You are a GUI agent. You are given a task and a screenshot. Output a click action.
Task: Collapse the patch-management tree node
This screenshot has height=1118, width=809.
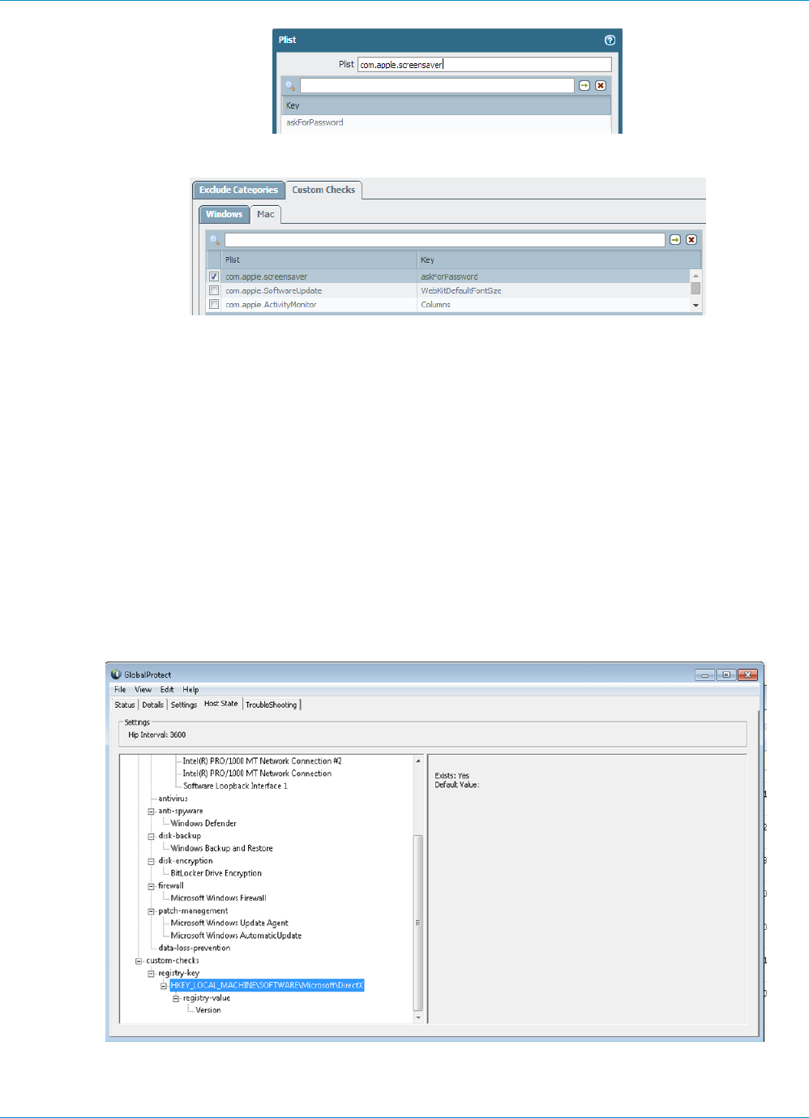(x=151, y=911)
